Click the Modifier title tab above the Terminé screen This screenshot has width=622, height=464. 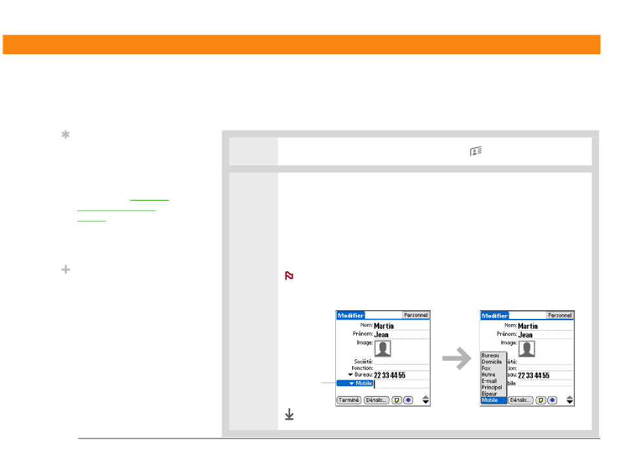[x=351, y=316]
